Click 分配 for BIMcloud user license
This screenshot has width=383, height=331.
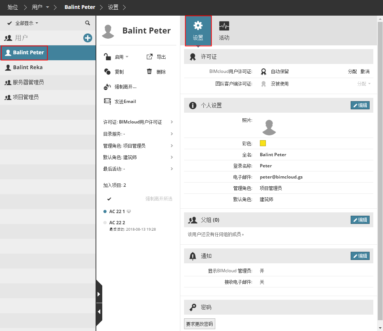352,71
